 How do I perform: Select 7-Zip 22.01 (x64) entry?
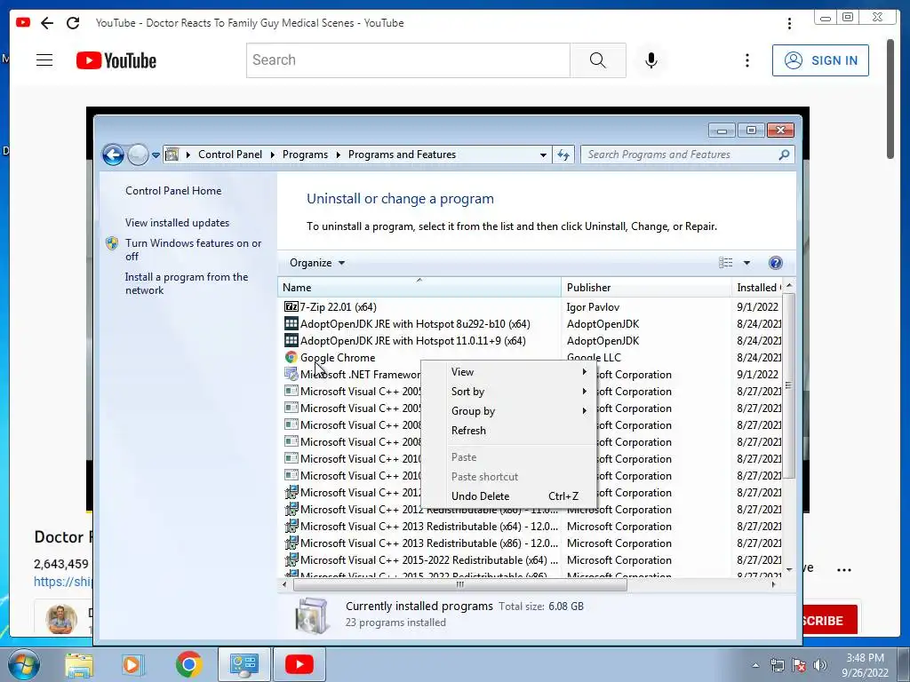pyautogui.click(x=338, y=306)
